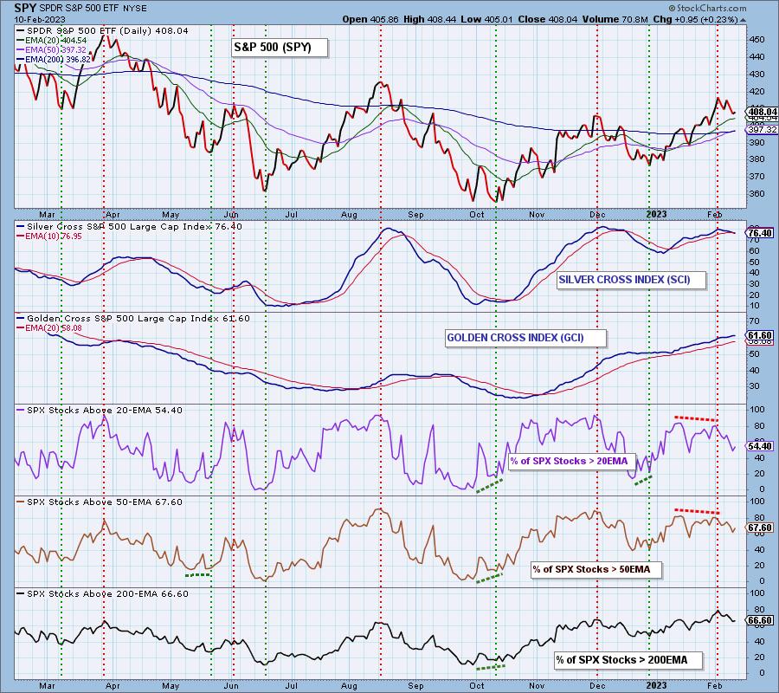Click the 67.60 value tag on right axis
Viewport: 779px width, 693px height.
760,528
